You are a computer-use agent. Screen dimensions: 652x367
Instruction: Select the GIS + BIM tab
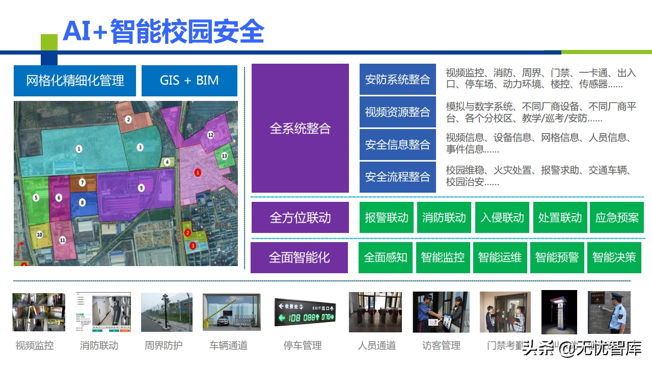pos(189,80)
